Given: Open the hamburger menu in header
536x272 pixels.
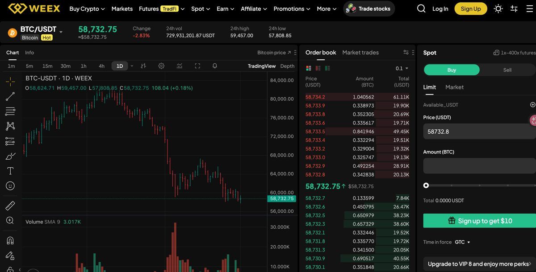Looking at the screenshot, I should 530,8.
